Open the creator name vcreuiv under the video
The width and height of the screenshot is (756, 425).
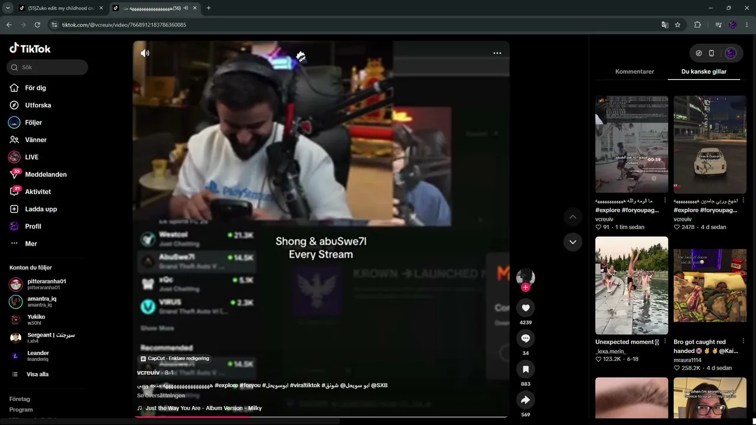coord(148,372)
